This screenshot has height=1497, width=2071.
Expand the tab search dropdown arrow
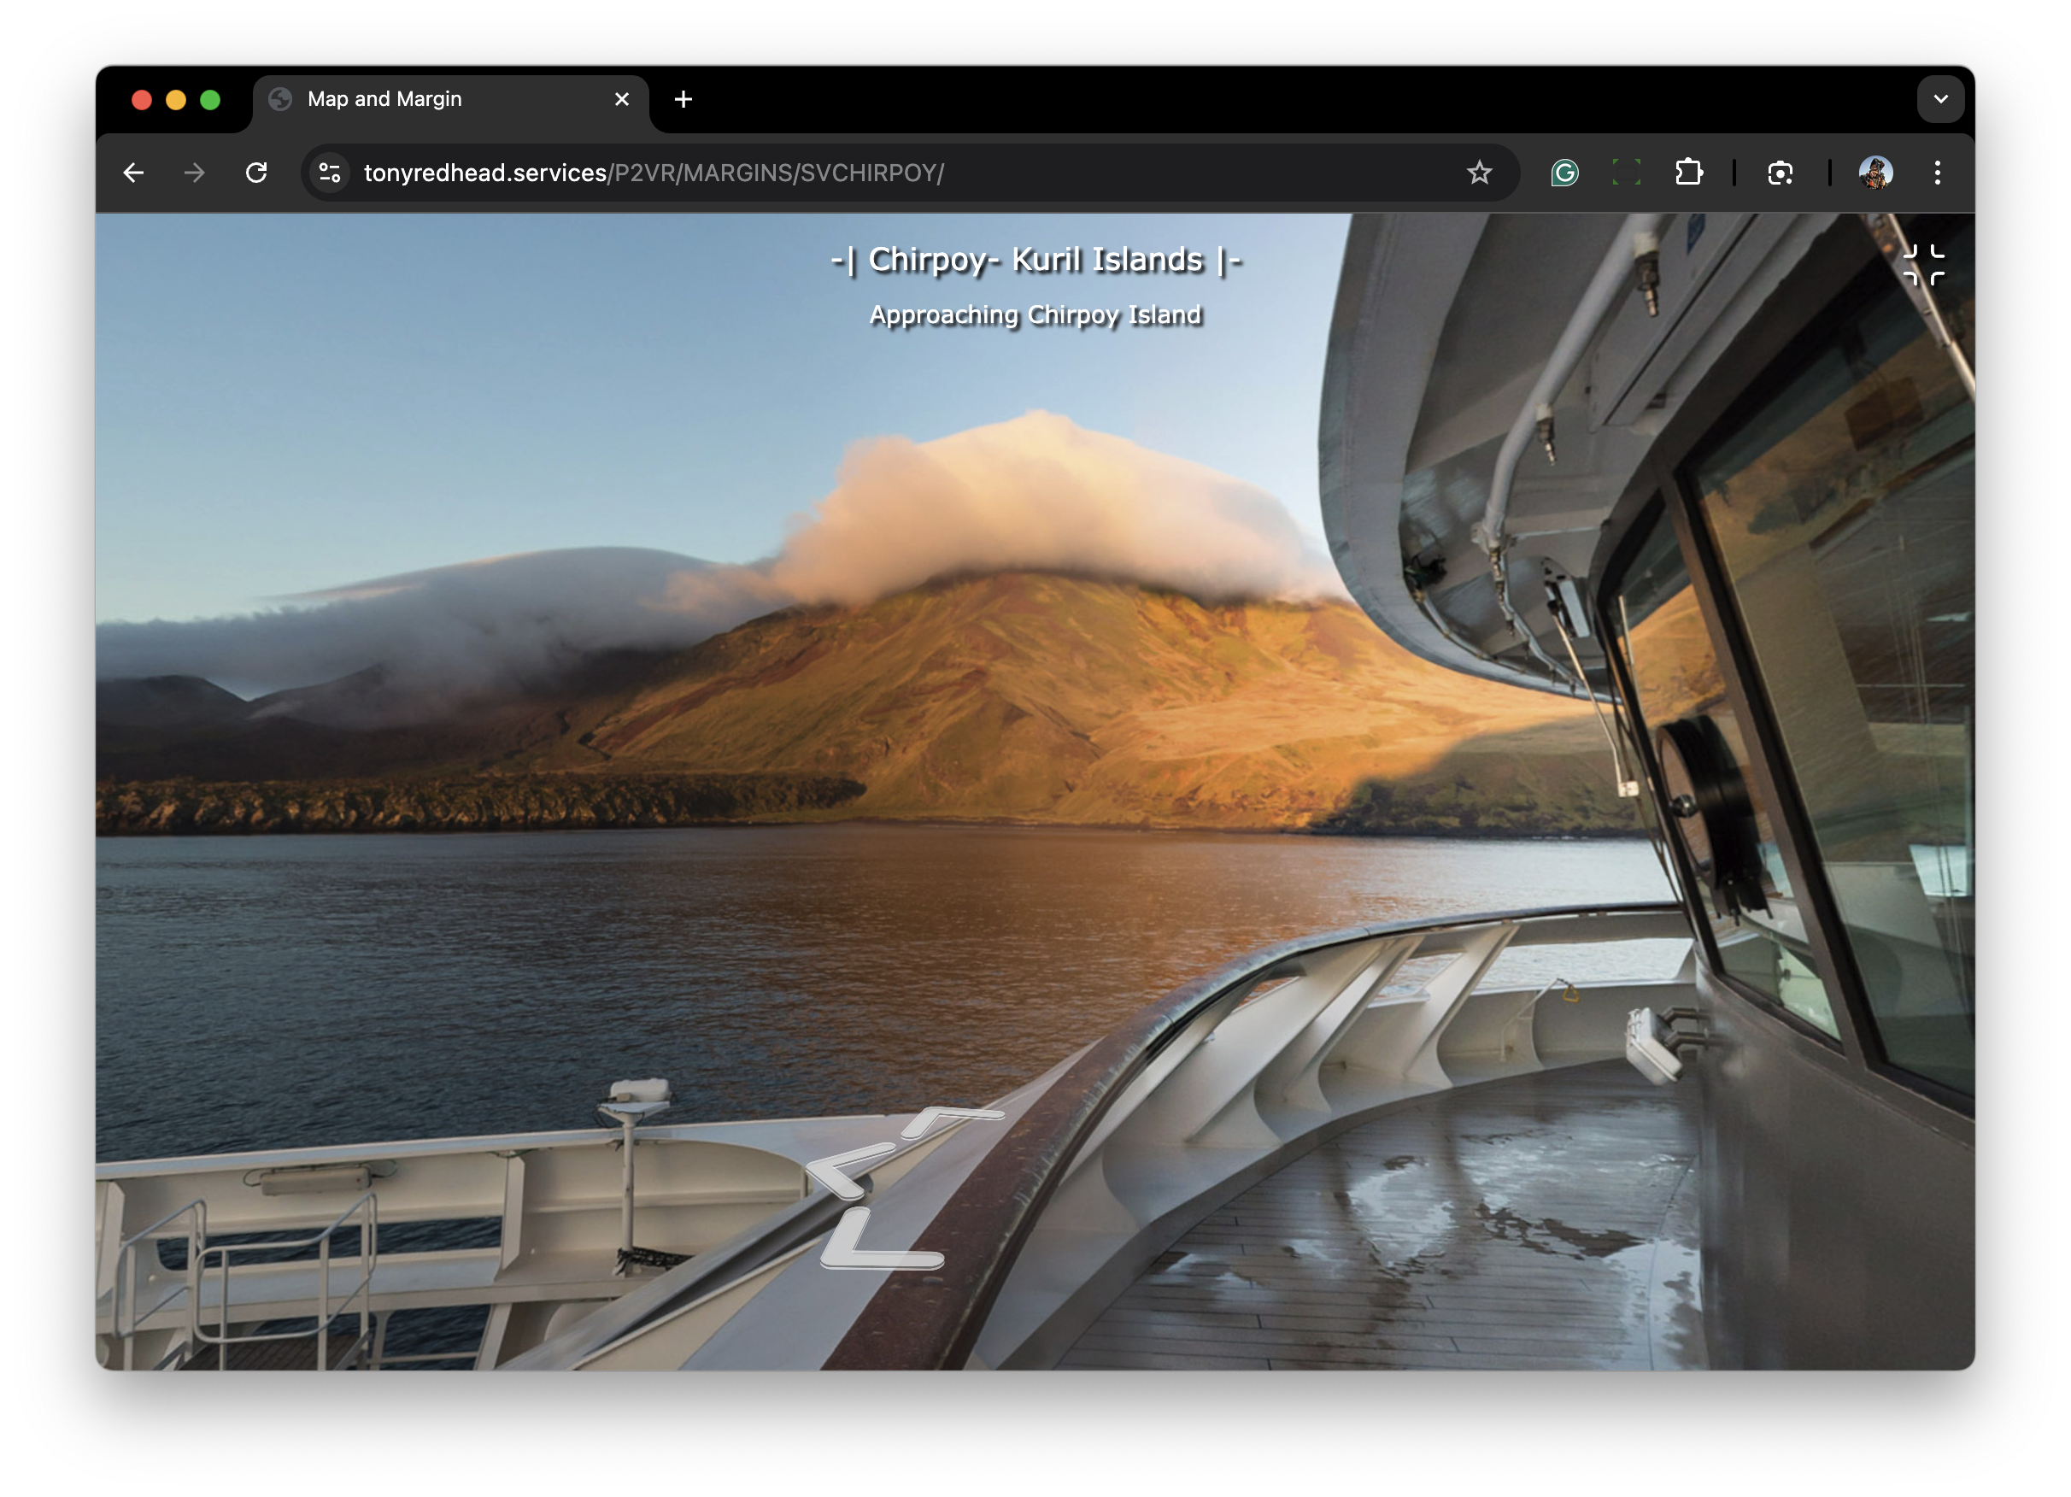click(x=1940, y=98)
